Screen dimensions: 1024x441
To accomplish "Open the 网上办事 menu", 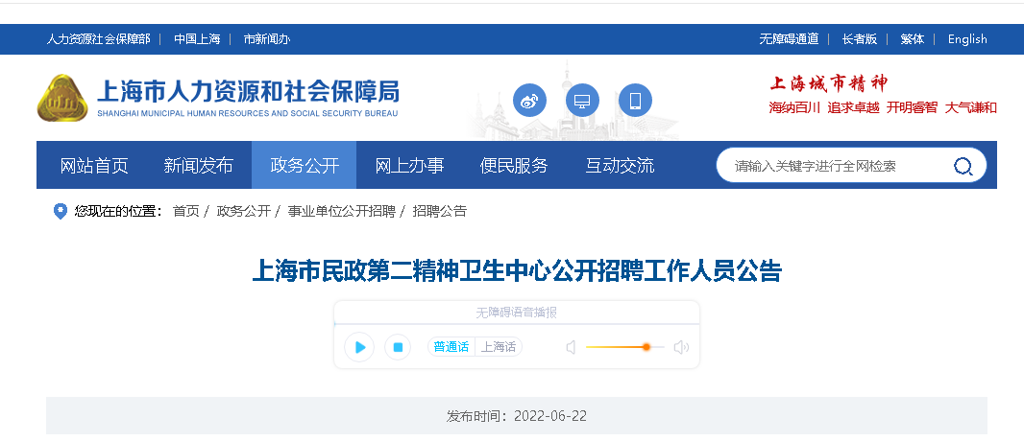I will [409, 166].
